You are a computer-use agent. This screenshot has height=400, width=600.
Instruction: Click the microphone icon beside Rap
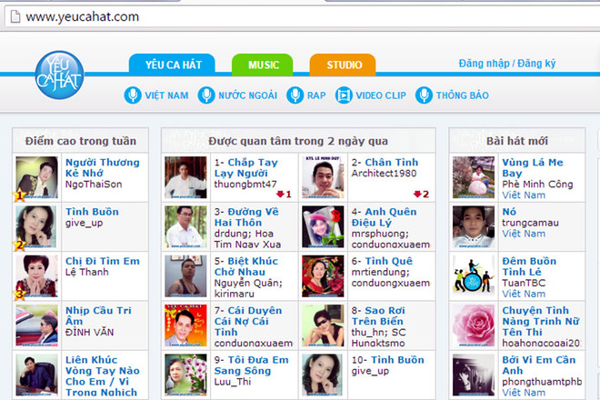click(x=295, y=95)
